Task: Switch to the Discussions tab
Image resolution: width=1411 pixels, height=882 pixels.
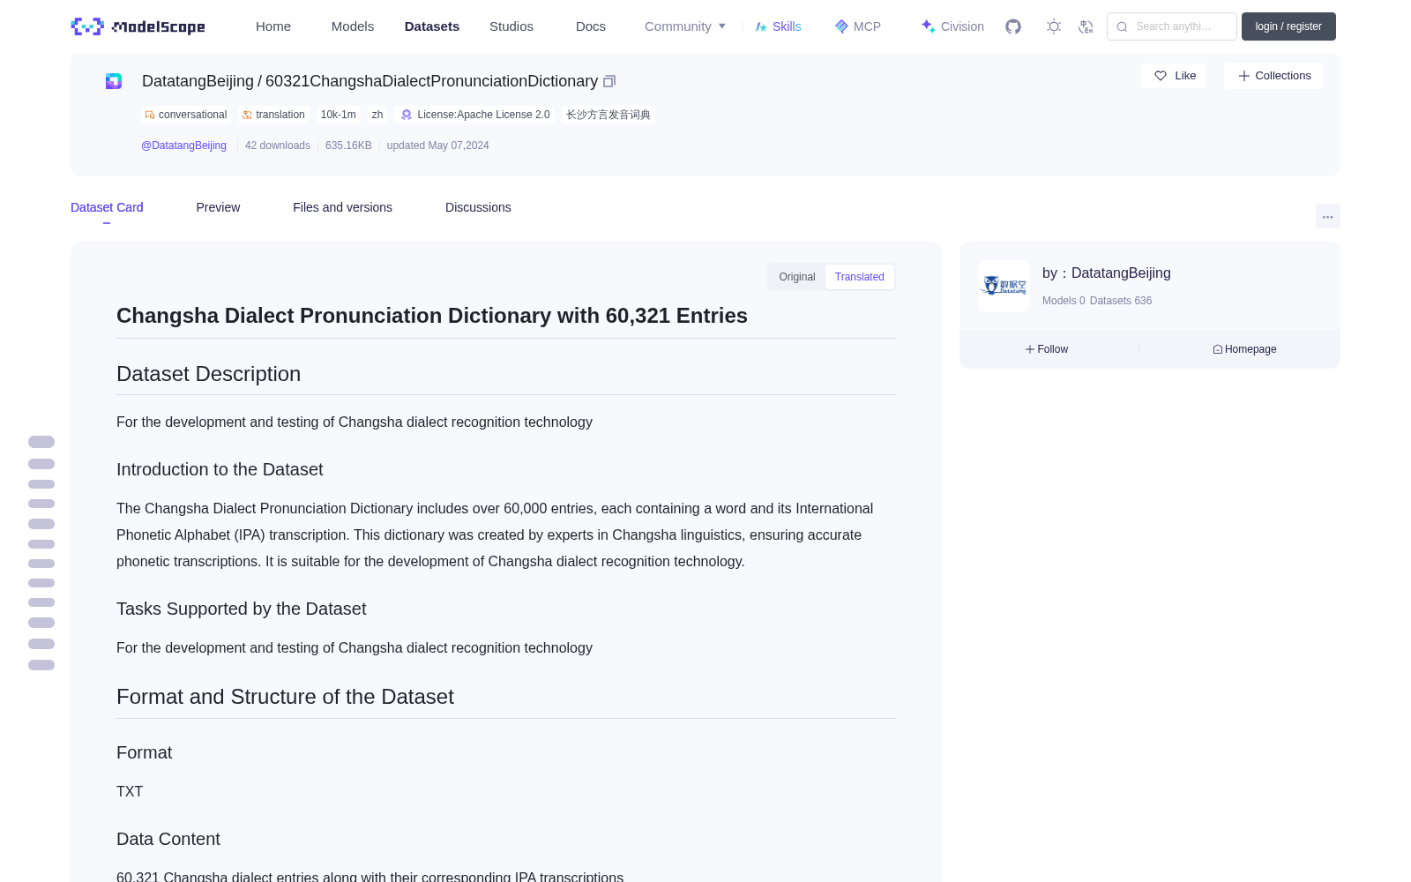Action: (x=478, y=207)
